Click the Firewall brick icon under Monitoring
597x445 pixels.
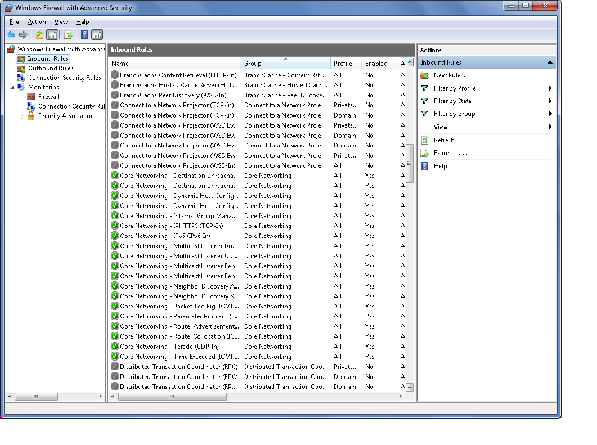pos(31,97)
